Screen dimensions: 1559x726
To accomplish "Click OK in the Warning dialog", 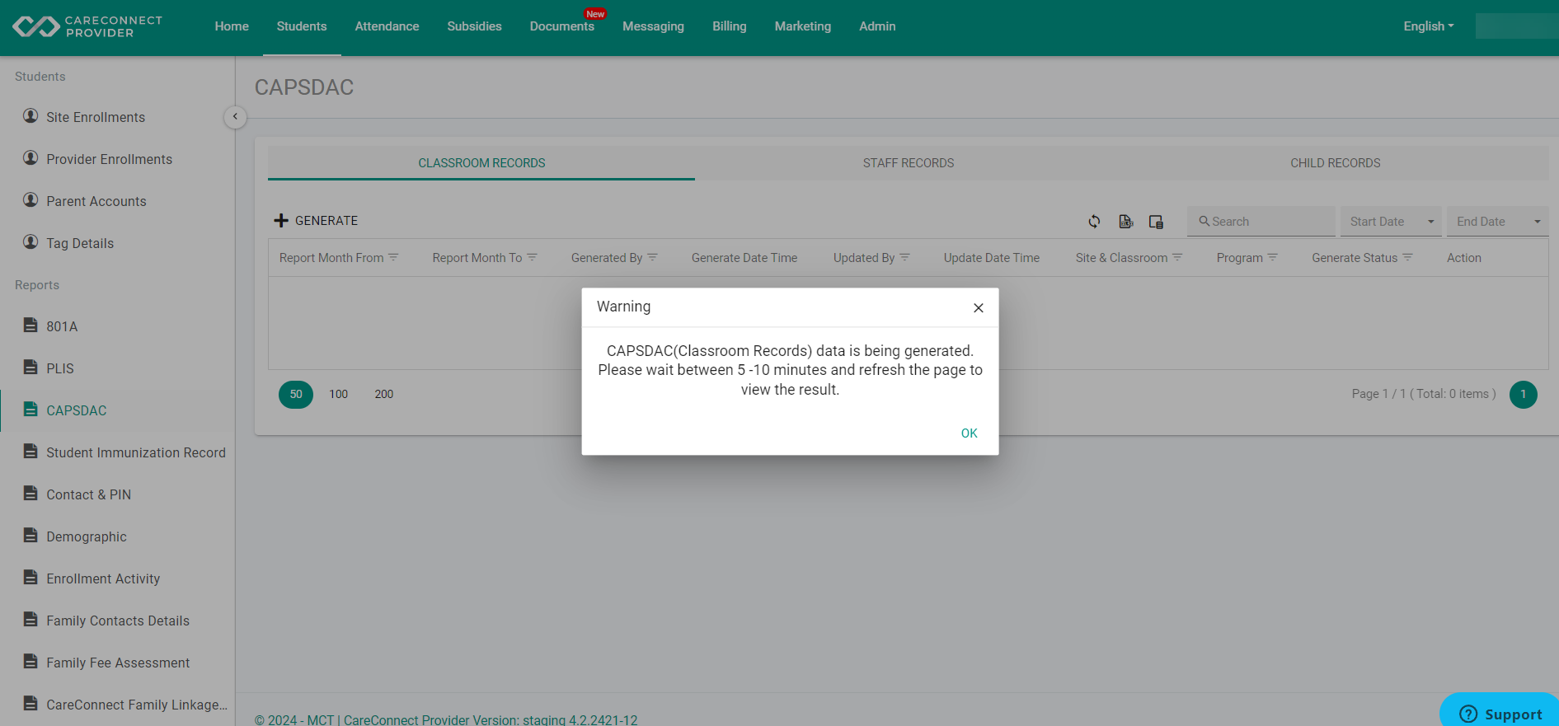I will [969, 433].
